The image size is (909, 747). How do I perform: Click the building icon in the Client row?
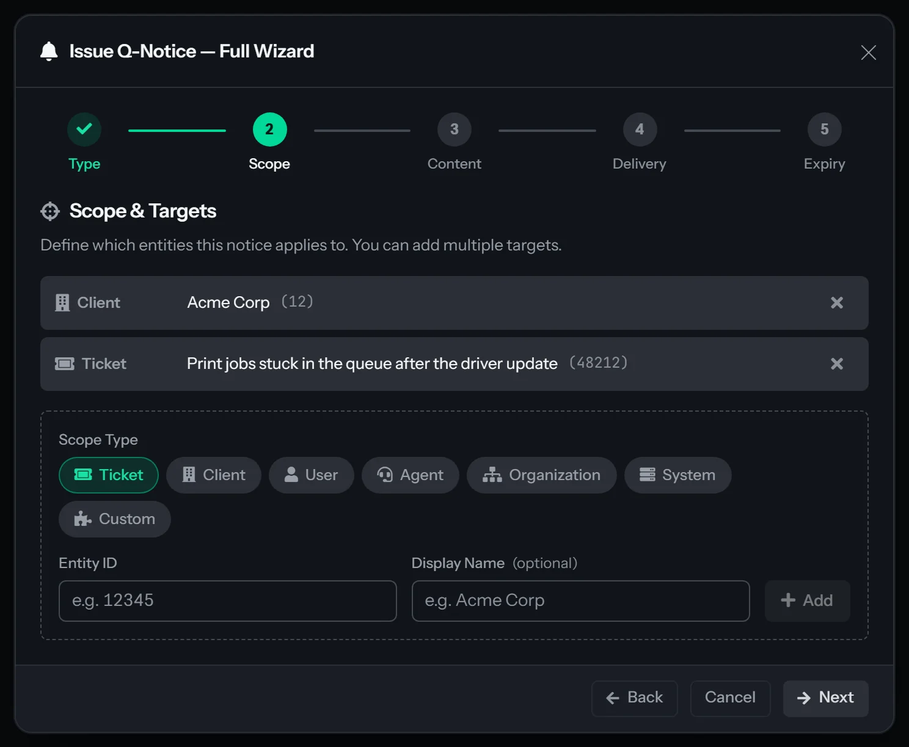(x=62, y=303)
